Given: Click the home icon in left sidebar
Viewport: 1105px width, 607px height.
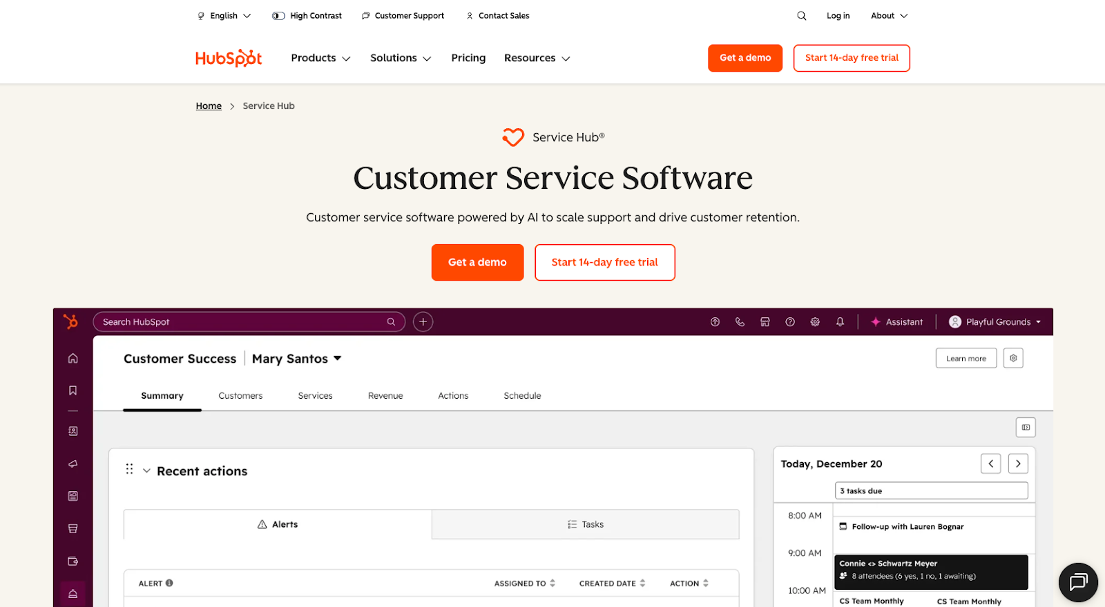Looking at the screenshot, I should pos(73,358).
